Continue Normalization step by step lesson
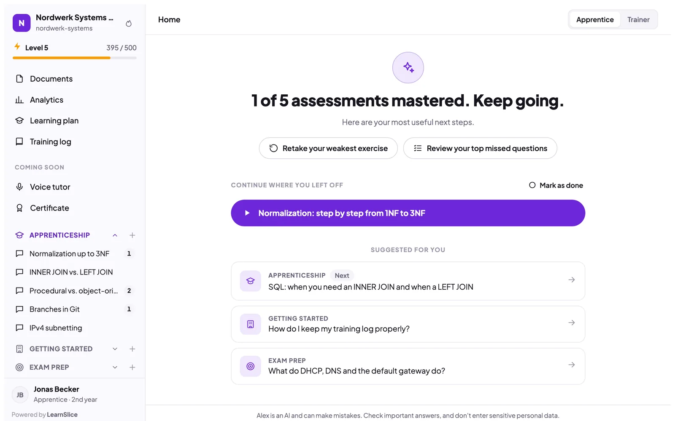This screenshot has width=675, height=421. point(408,213)
